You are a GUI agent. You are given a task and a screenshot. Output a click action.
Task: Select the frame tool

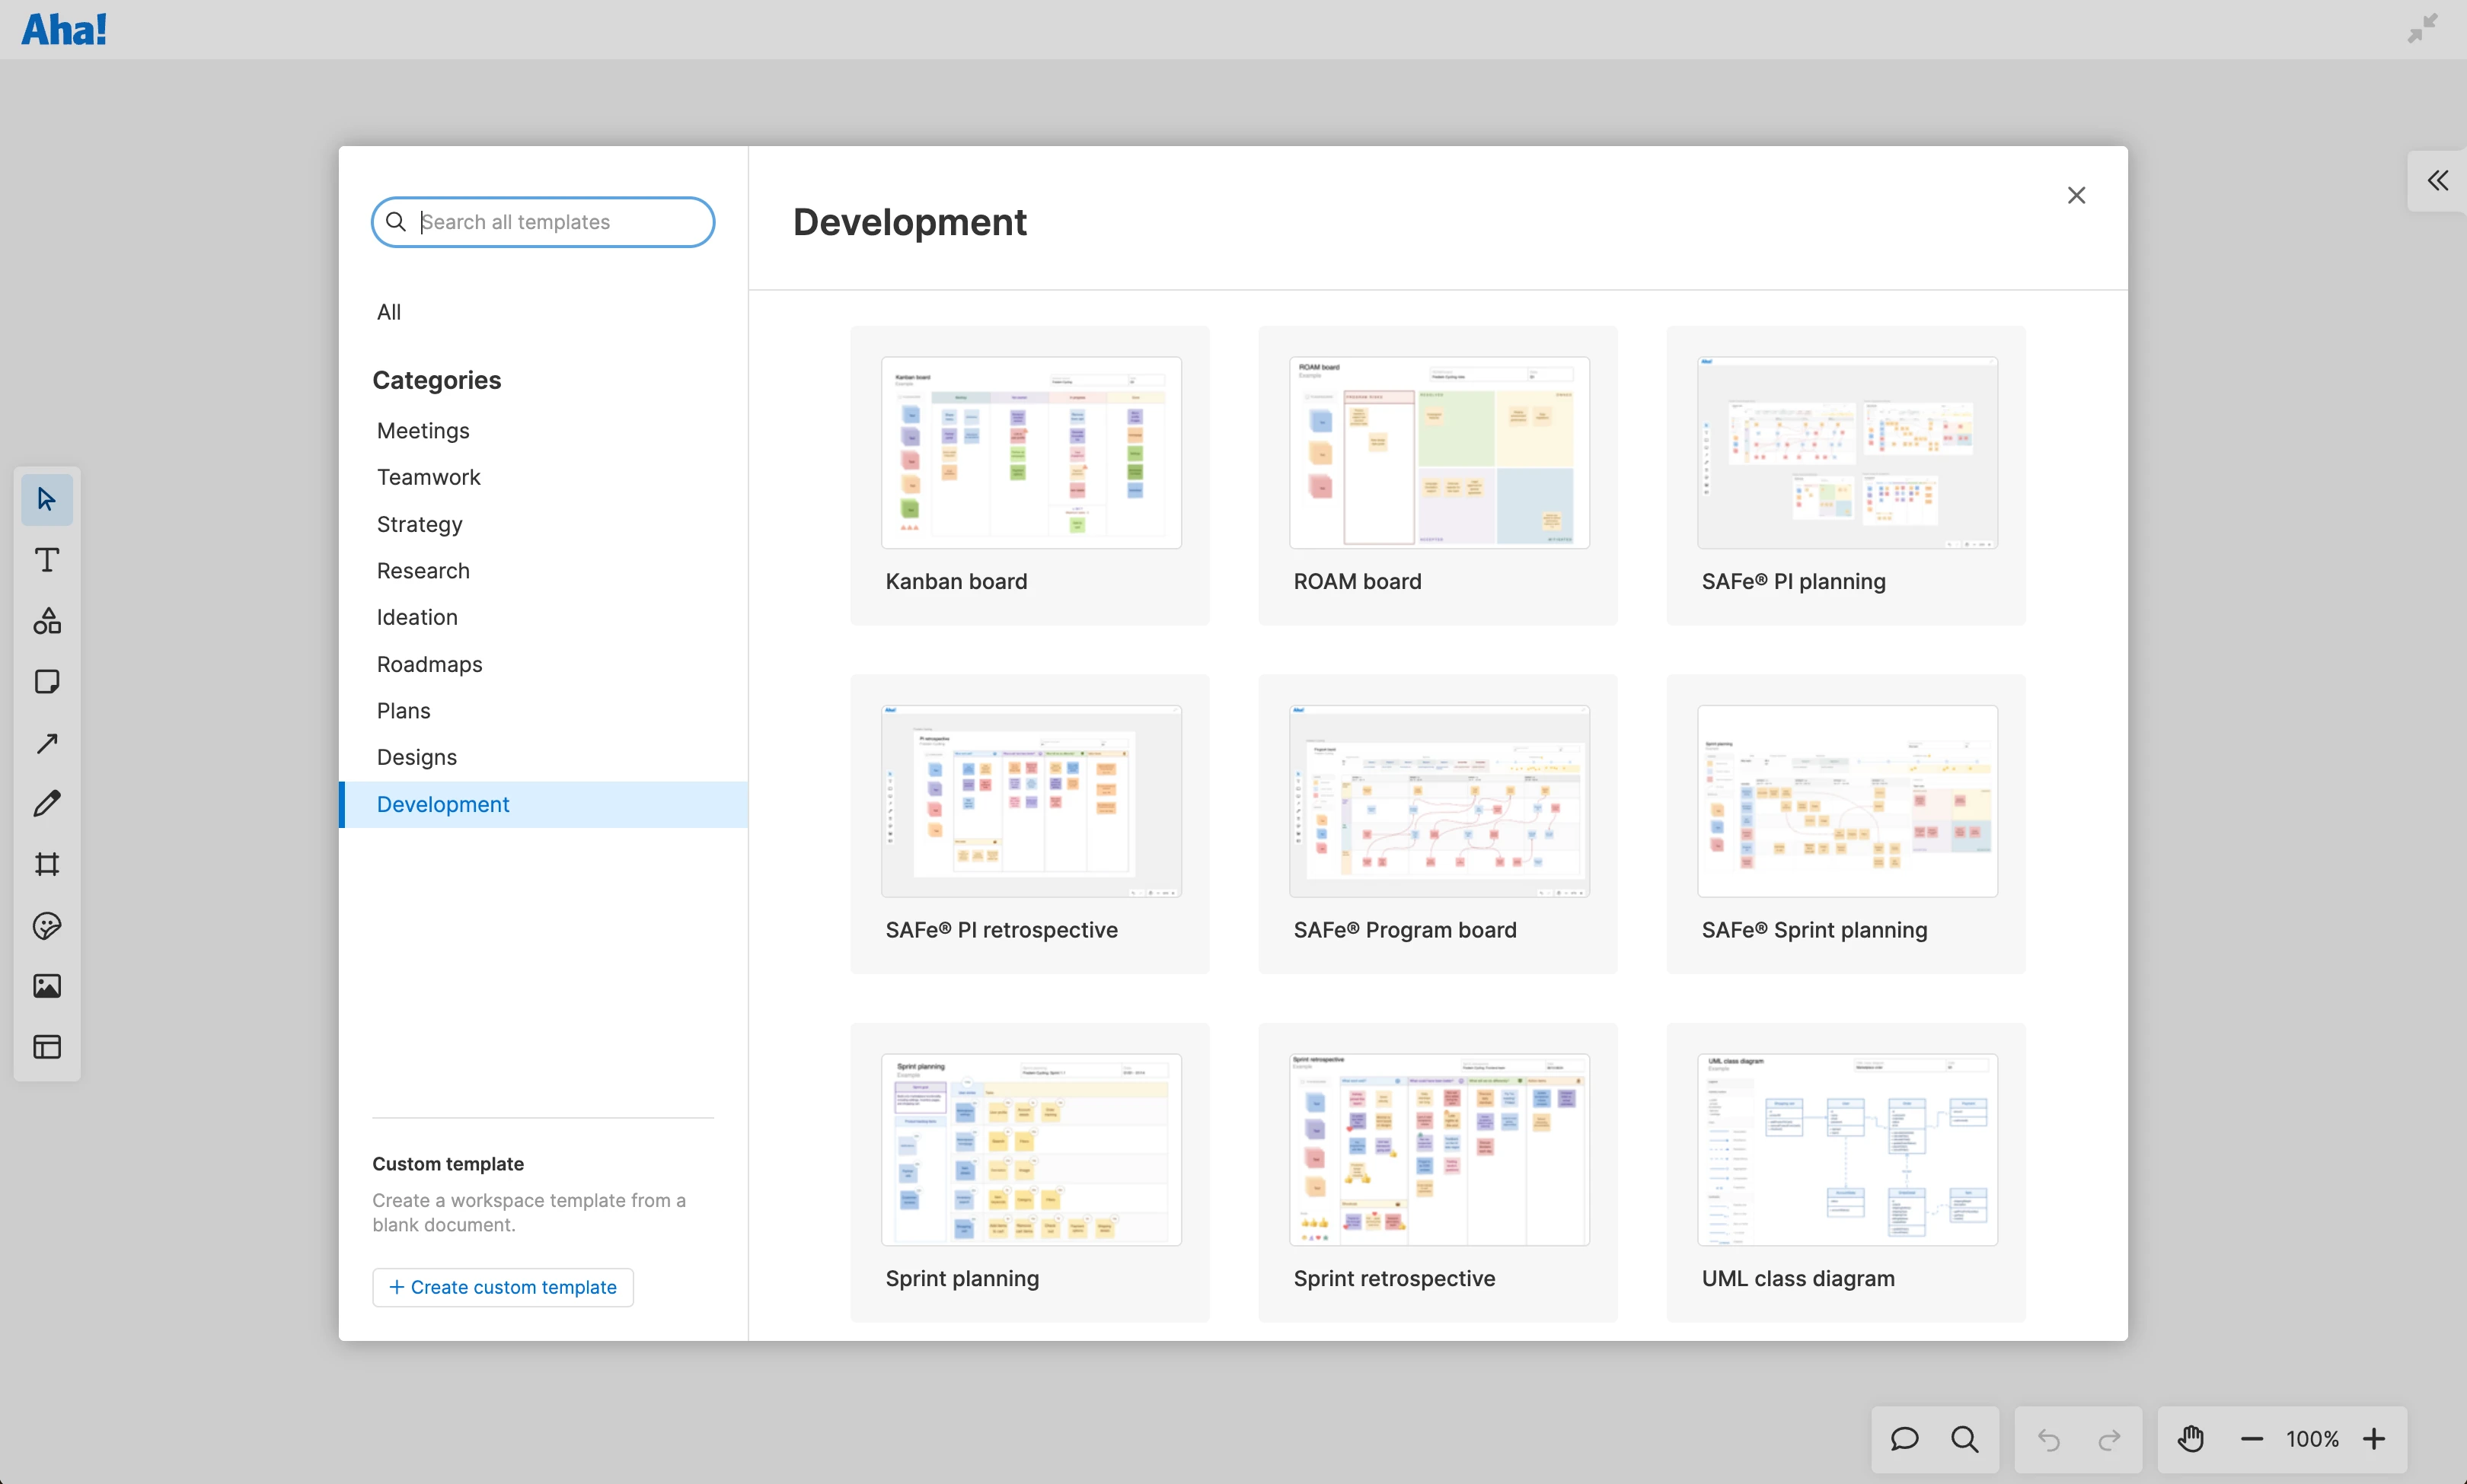(x=46, y=864)
